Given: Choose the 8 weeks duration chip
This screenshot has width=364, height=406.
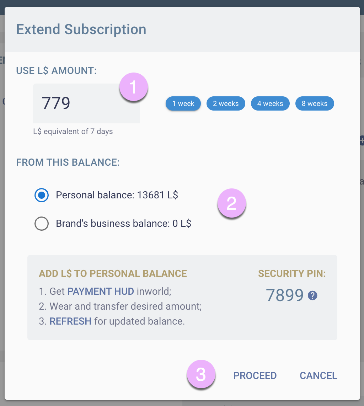Looking at the screenshot, I should point(315,103).
